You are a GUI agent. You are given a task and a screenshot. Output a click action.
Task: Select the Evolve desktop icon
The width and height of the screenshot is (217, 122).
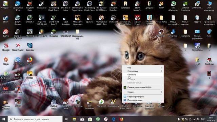point(6,33)
